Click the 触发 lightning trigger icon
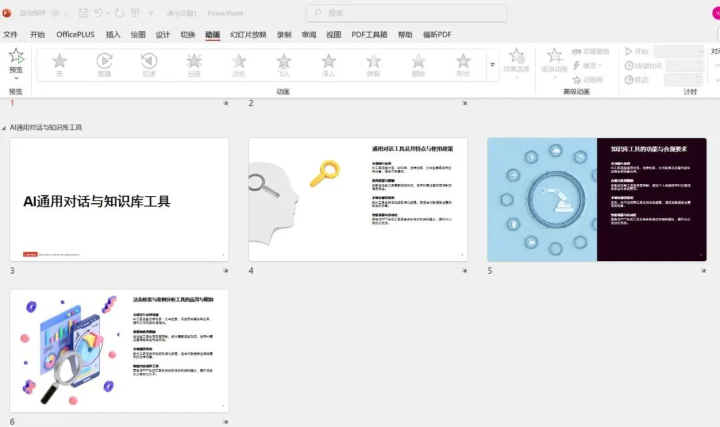 click(577, 65)
